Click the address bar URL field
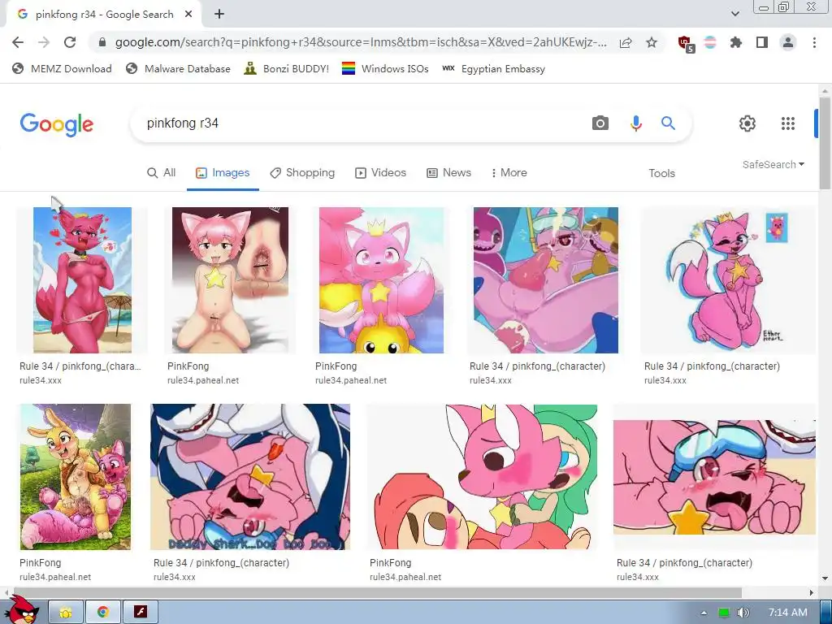 click(361, 42)
